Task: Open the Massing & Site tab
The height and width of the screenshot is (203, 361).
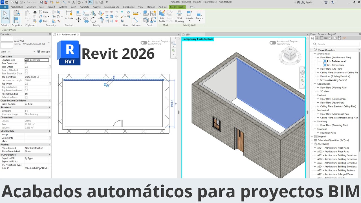Action: point(112,7)
